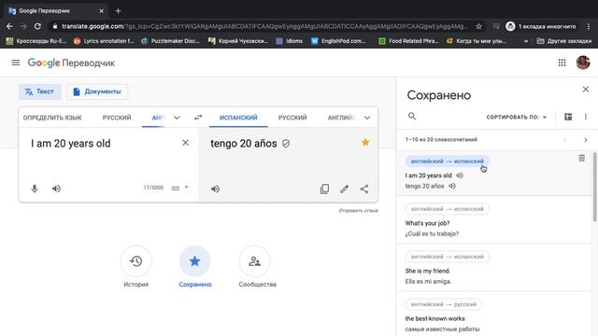The width and height of the screenshot is (598, 336).
Task: Suggest an edit with the pencil icon
Action: coord(345,189)
